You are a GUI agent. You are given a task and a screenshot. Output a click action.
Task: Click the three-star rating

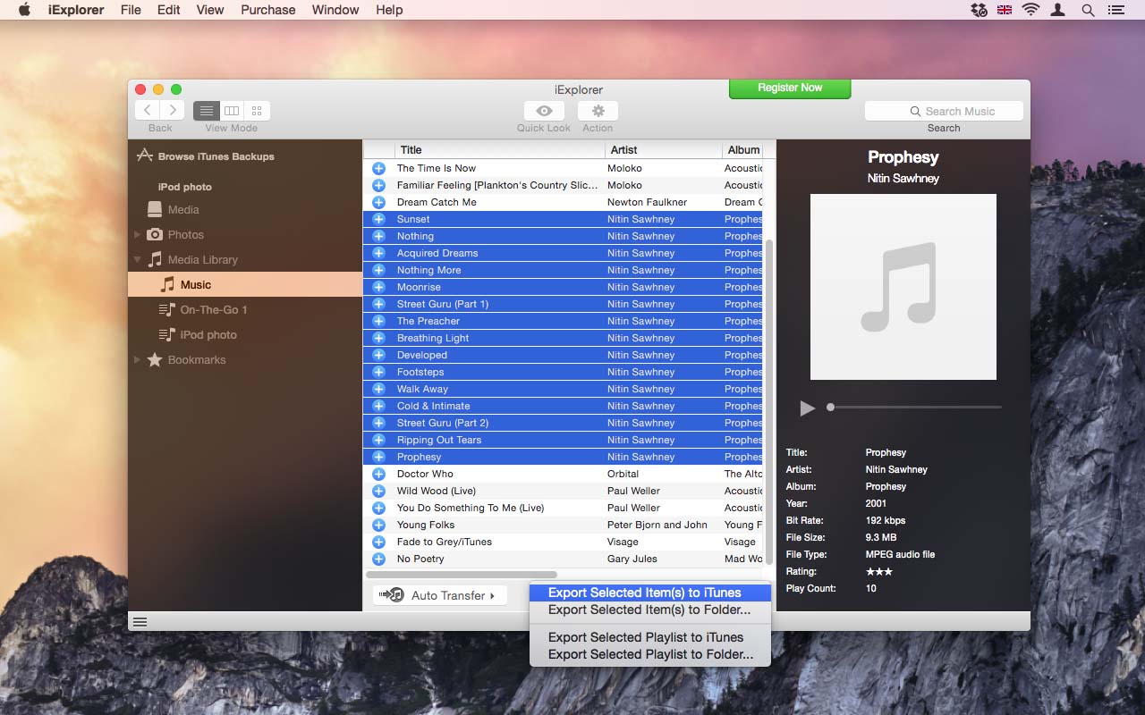click(879, 571)
